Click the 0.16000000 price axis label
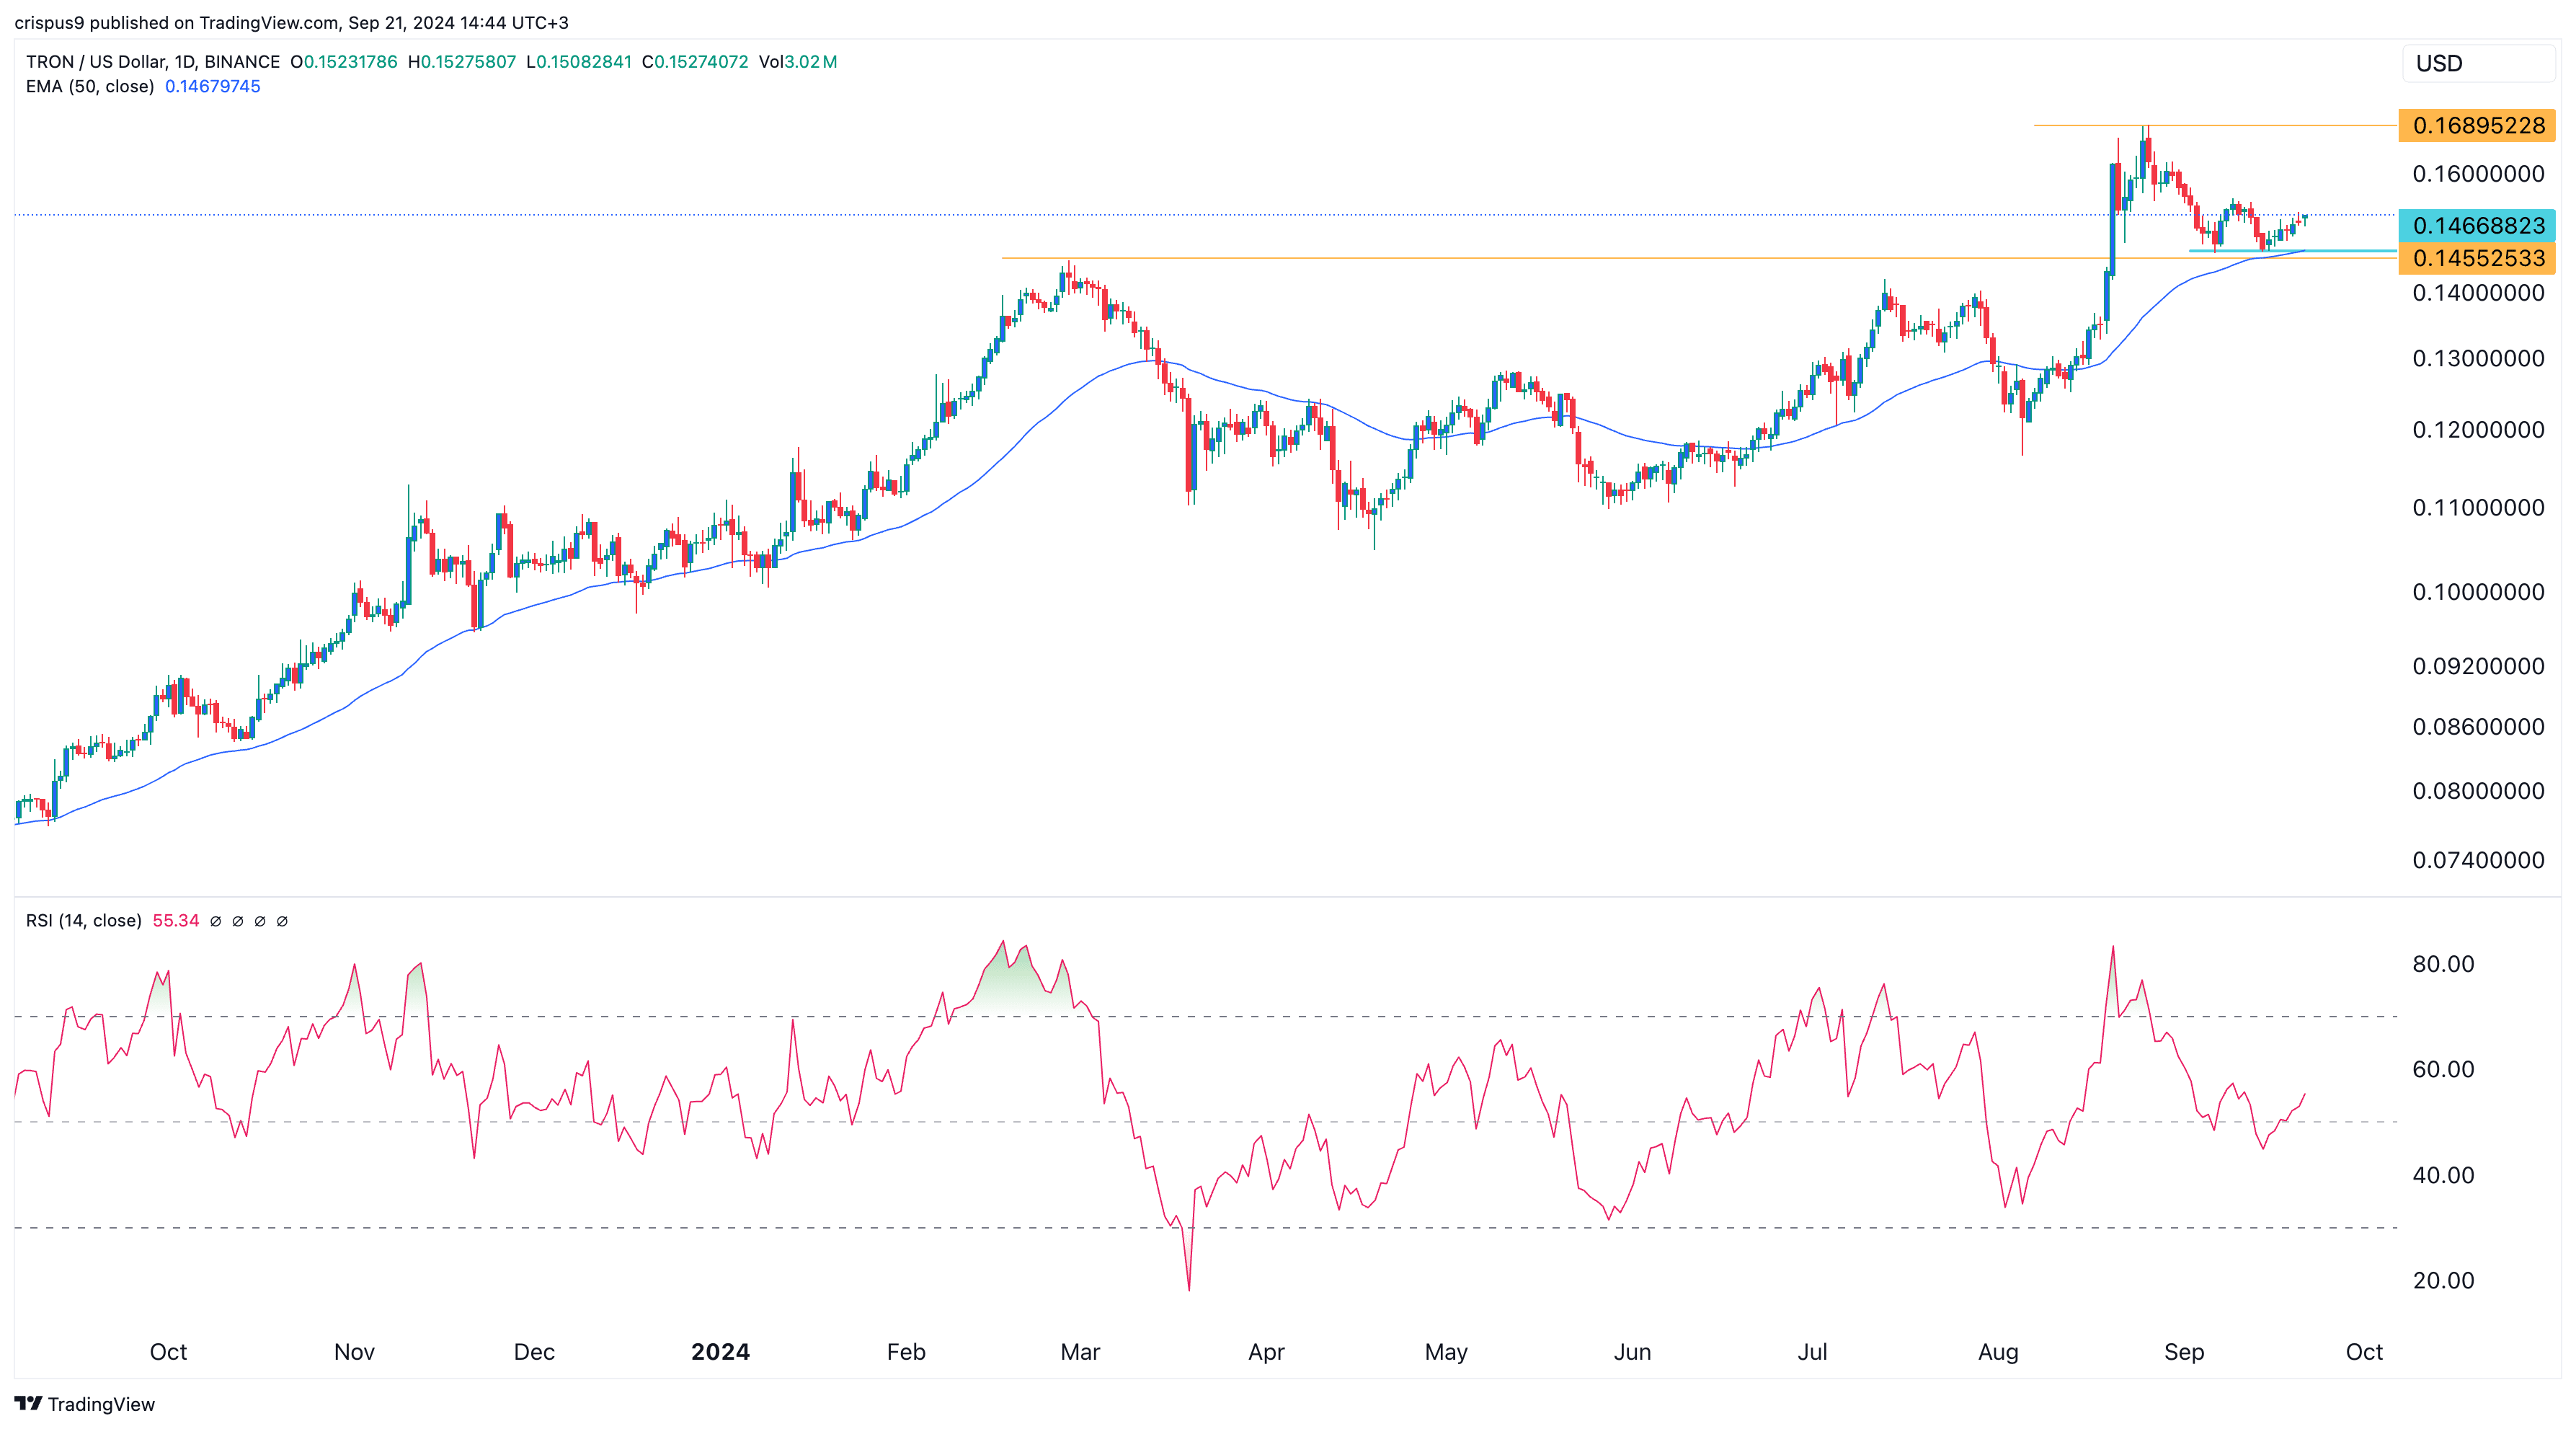 pyautogui.click(x=2478, y=174)
